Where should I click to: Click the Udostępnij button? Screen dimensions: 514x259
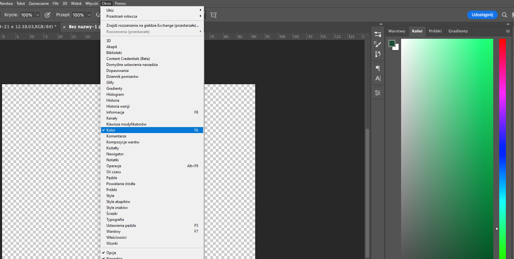pyautogui.click(x=482, y=15)
